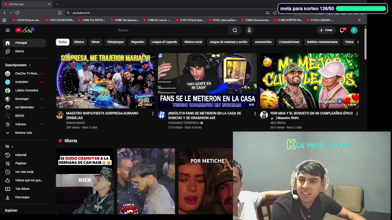Open the Se quiso chamuyar Short
Viewport: 392px width, 220px height.
coord(85,181)
